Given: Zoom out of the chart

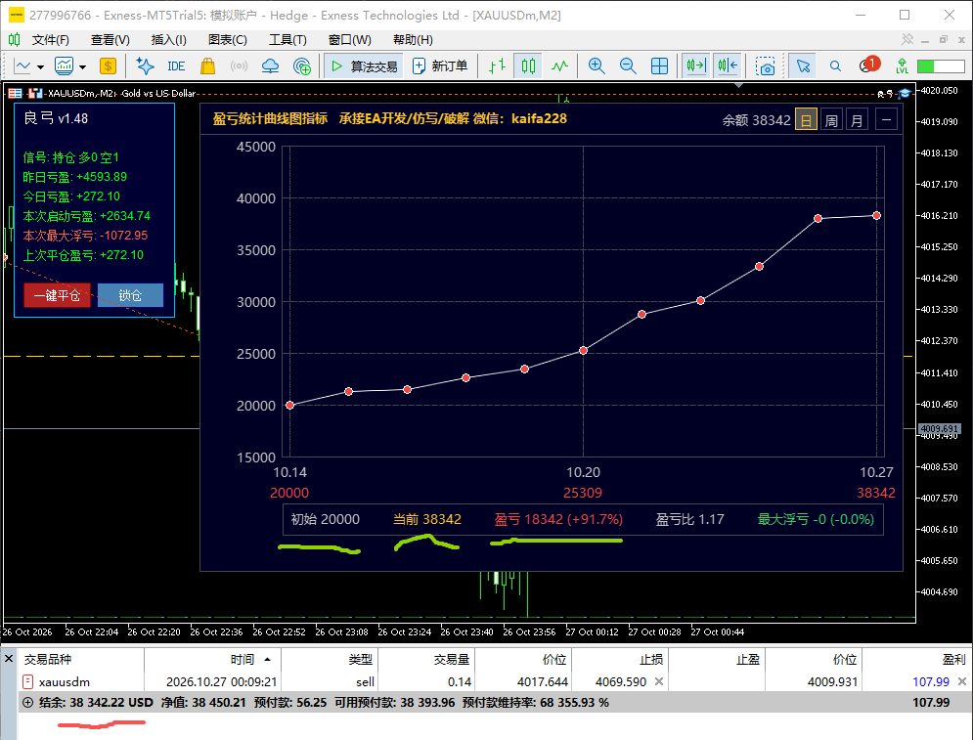Looking at the screenshot, I should [x=628, y=65].
